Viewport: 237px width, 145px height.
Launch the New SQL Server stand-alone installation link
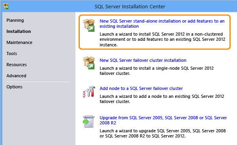(x=162, y=23)
